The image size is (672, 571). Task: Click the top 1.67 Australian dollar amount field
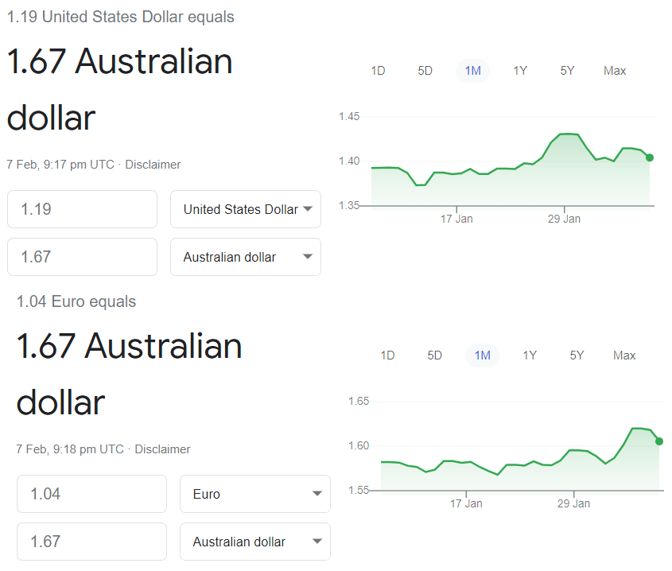click(82, 257)
